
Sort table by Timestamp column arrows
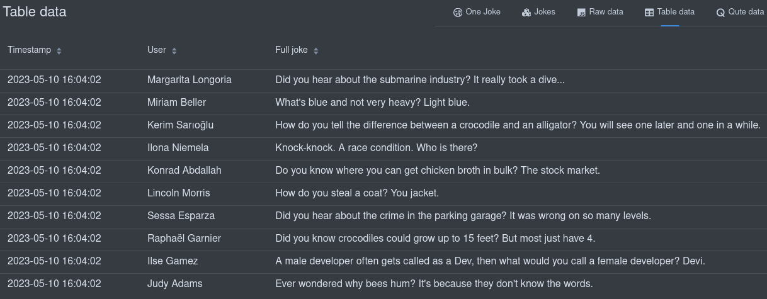click(x=59, y=50)
